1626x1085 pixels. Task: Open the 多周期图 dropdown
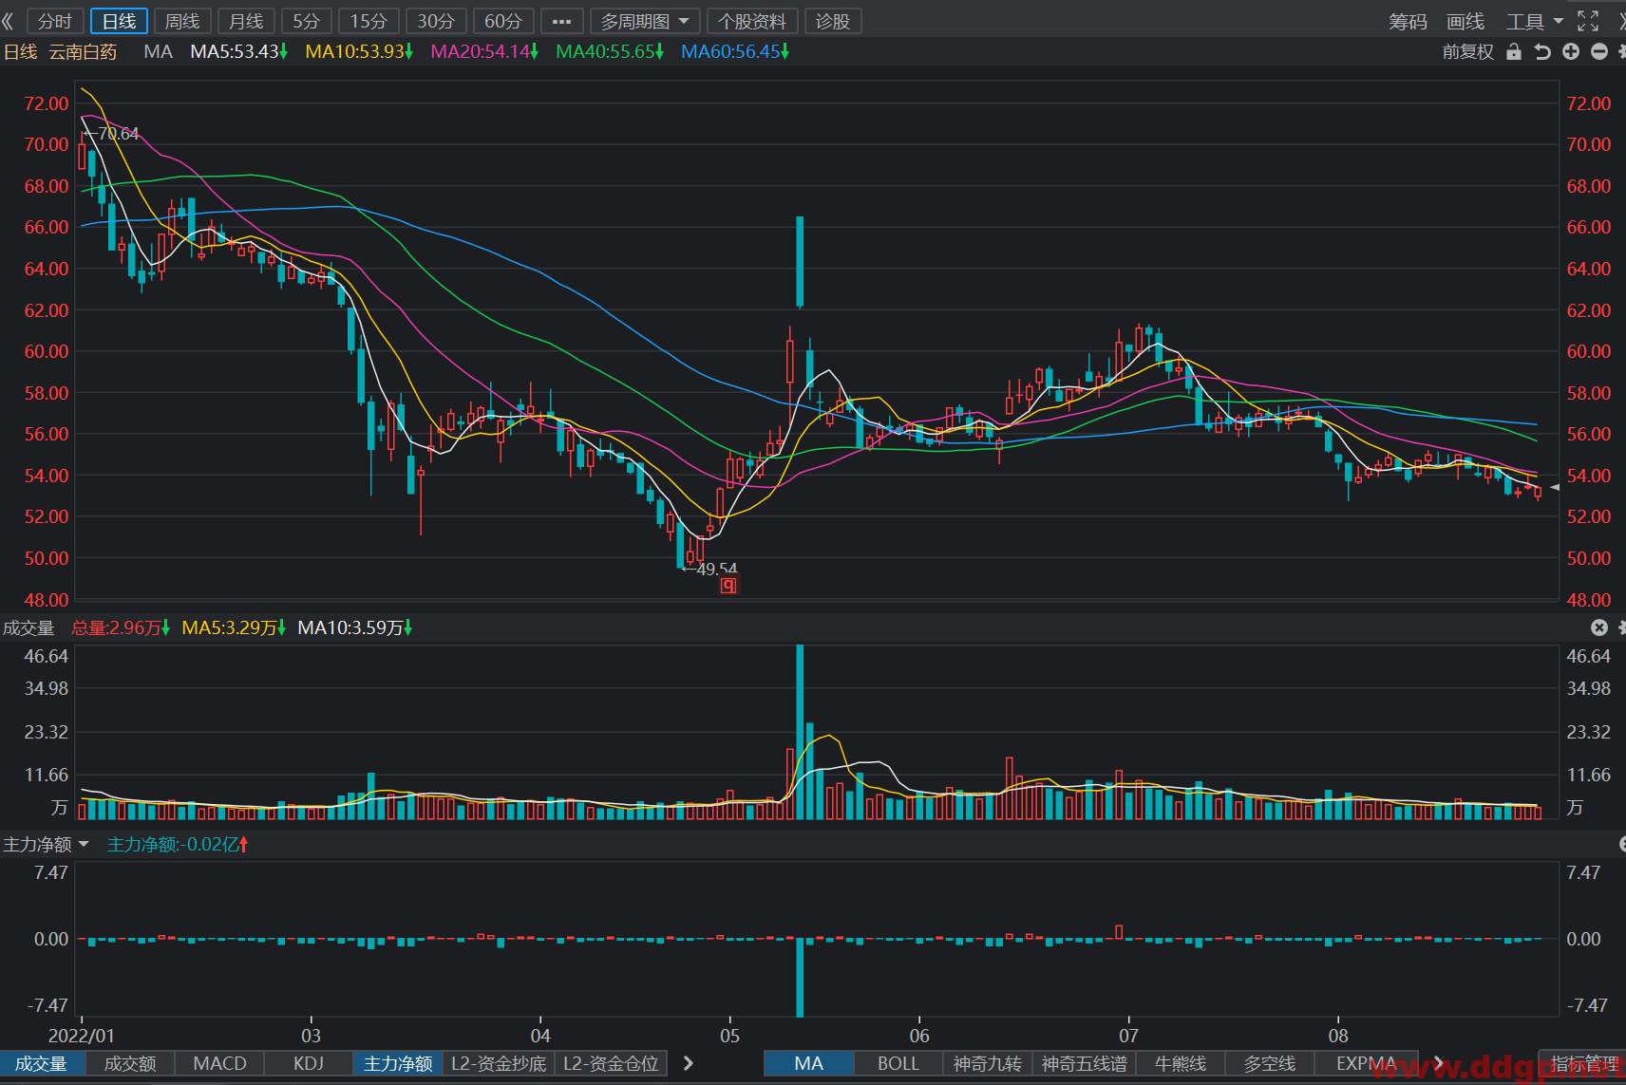(645, 21)
